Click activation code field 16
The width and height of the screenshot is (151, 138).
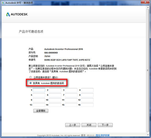(87, 105)
